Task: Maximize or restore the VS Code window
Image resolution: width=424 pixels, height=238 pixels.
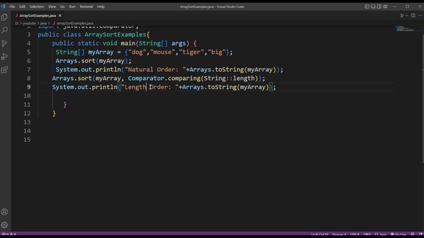Action: click(x=407, y=7)
